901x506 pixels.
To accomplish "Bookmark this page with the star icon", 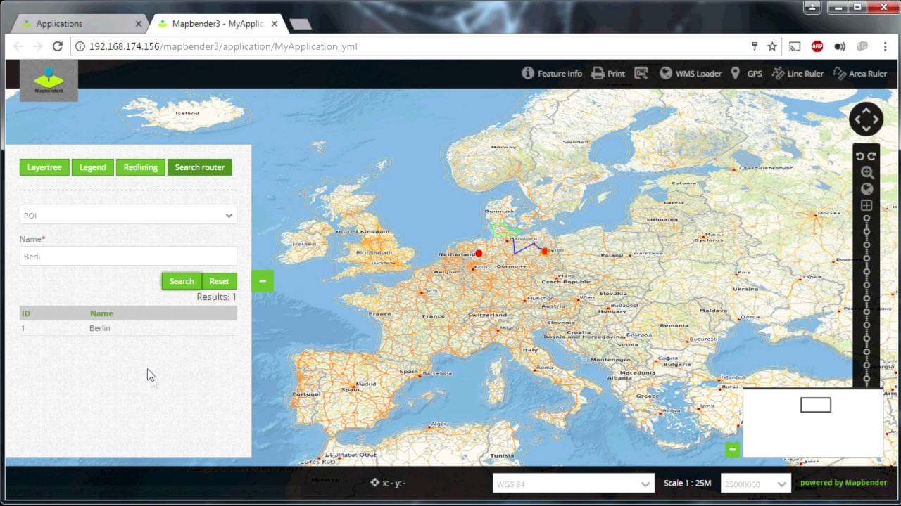I will [772, 46].
